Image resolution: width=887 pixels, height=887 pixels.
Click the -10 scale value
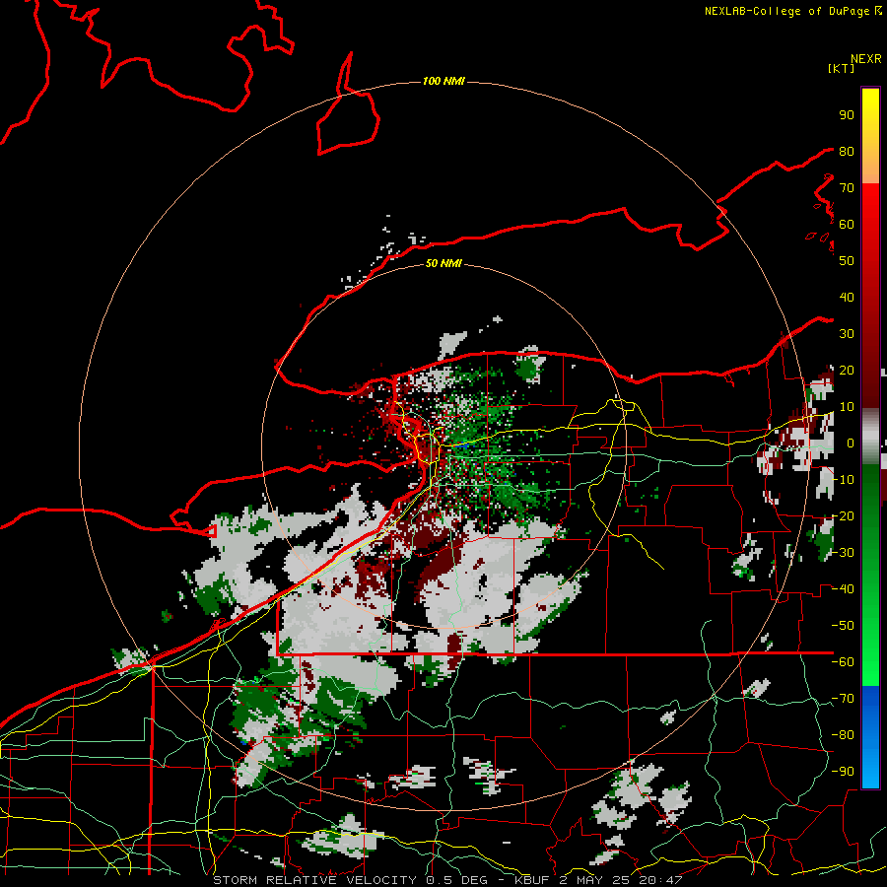[x=843, y=480]
